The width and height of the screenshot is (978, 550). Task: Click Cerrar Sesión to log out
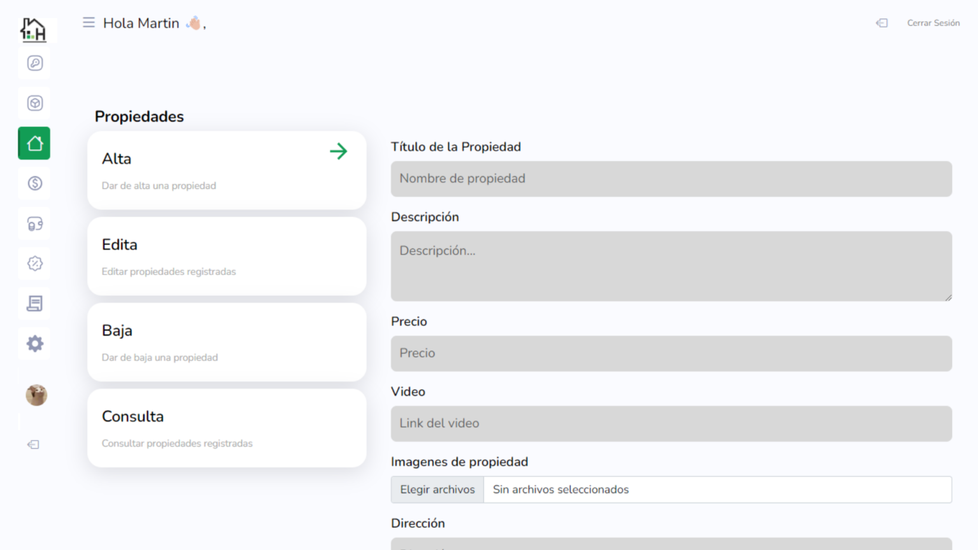point(933,23)
